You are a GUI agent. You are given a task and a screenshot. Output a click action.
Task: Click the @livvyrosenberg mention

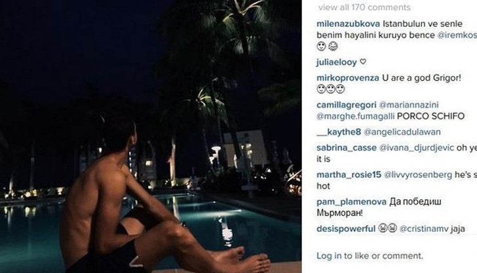[418, 175]
